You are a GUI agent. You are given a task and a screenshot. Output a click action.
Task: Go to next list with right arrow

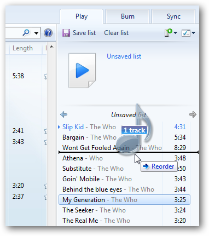click(x=193, y=114)
